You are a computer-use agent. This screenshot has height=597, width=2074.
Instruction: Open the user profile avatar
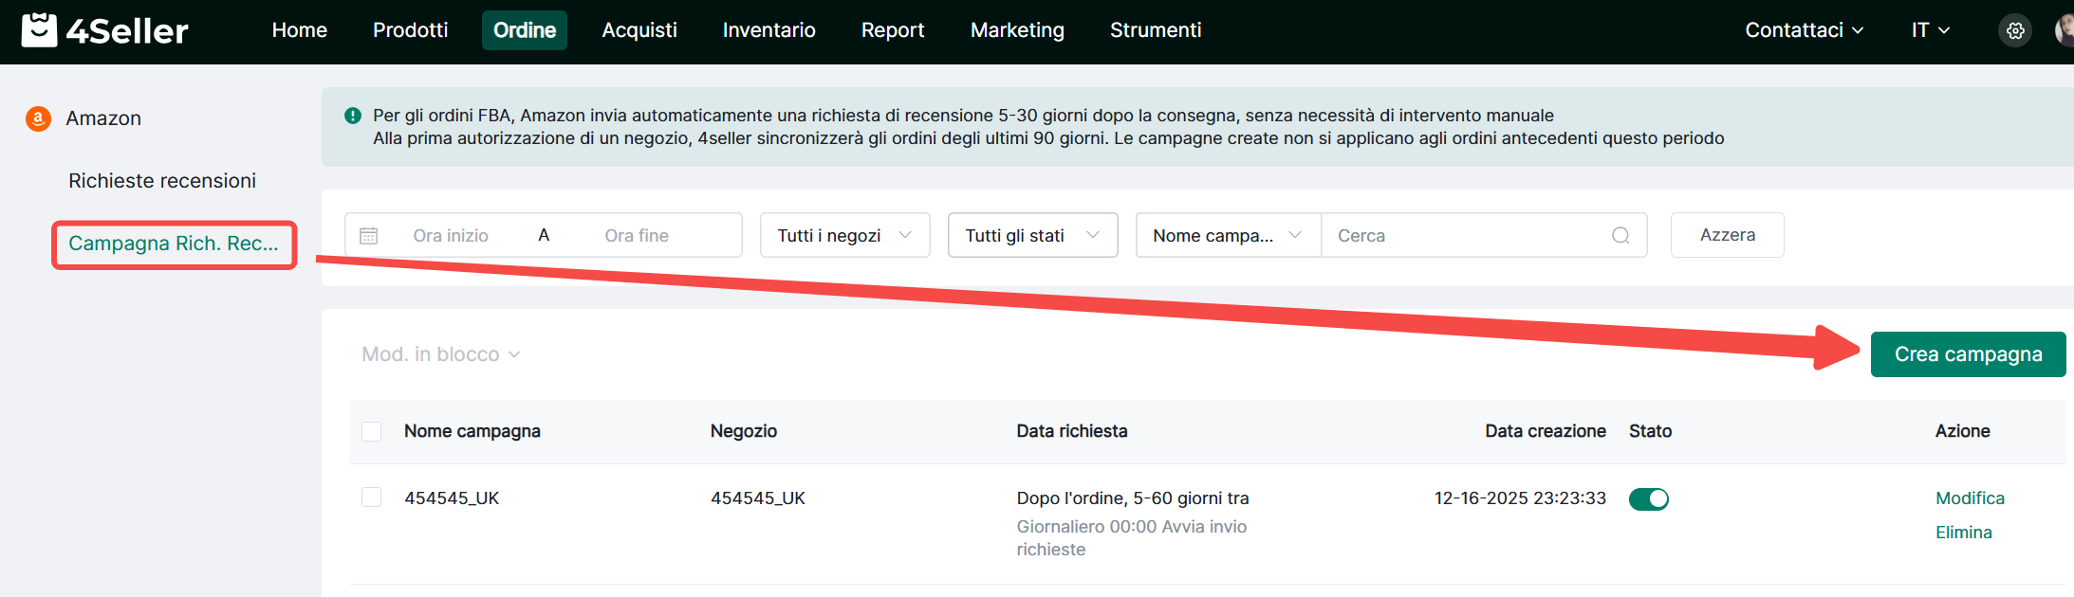click(x=2065, y=30)
